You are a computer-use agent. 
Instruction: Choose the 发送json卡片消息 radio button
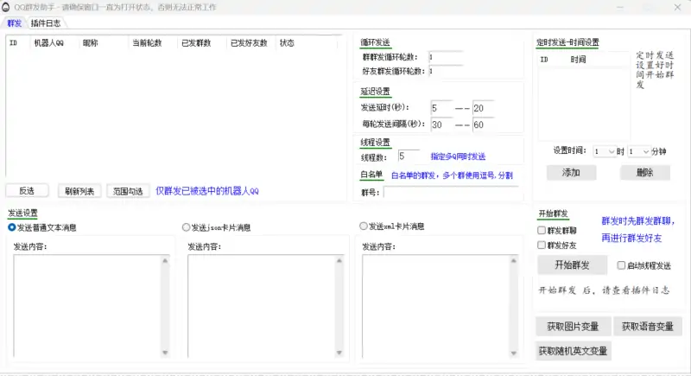[186, 227]
